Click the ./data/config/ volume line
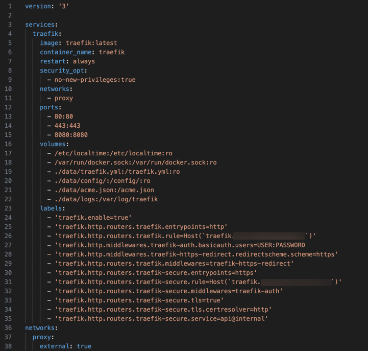Viewport: 368px width, 351px height. click(x=102, y=181)
